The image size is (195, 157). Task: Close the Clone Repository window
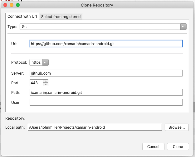tap(5, 5)
